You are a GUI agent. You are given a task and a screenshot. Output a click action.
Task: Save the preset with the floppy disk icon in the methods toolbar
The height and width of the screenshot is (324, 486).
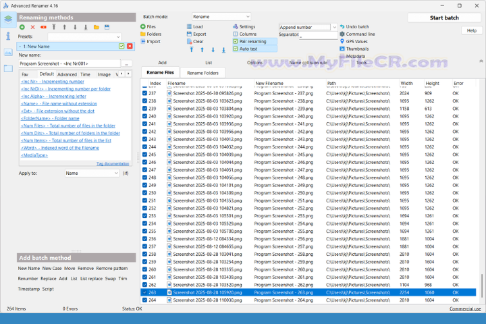tap(107, 27)
